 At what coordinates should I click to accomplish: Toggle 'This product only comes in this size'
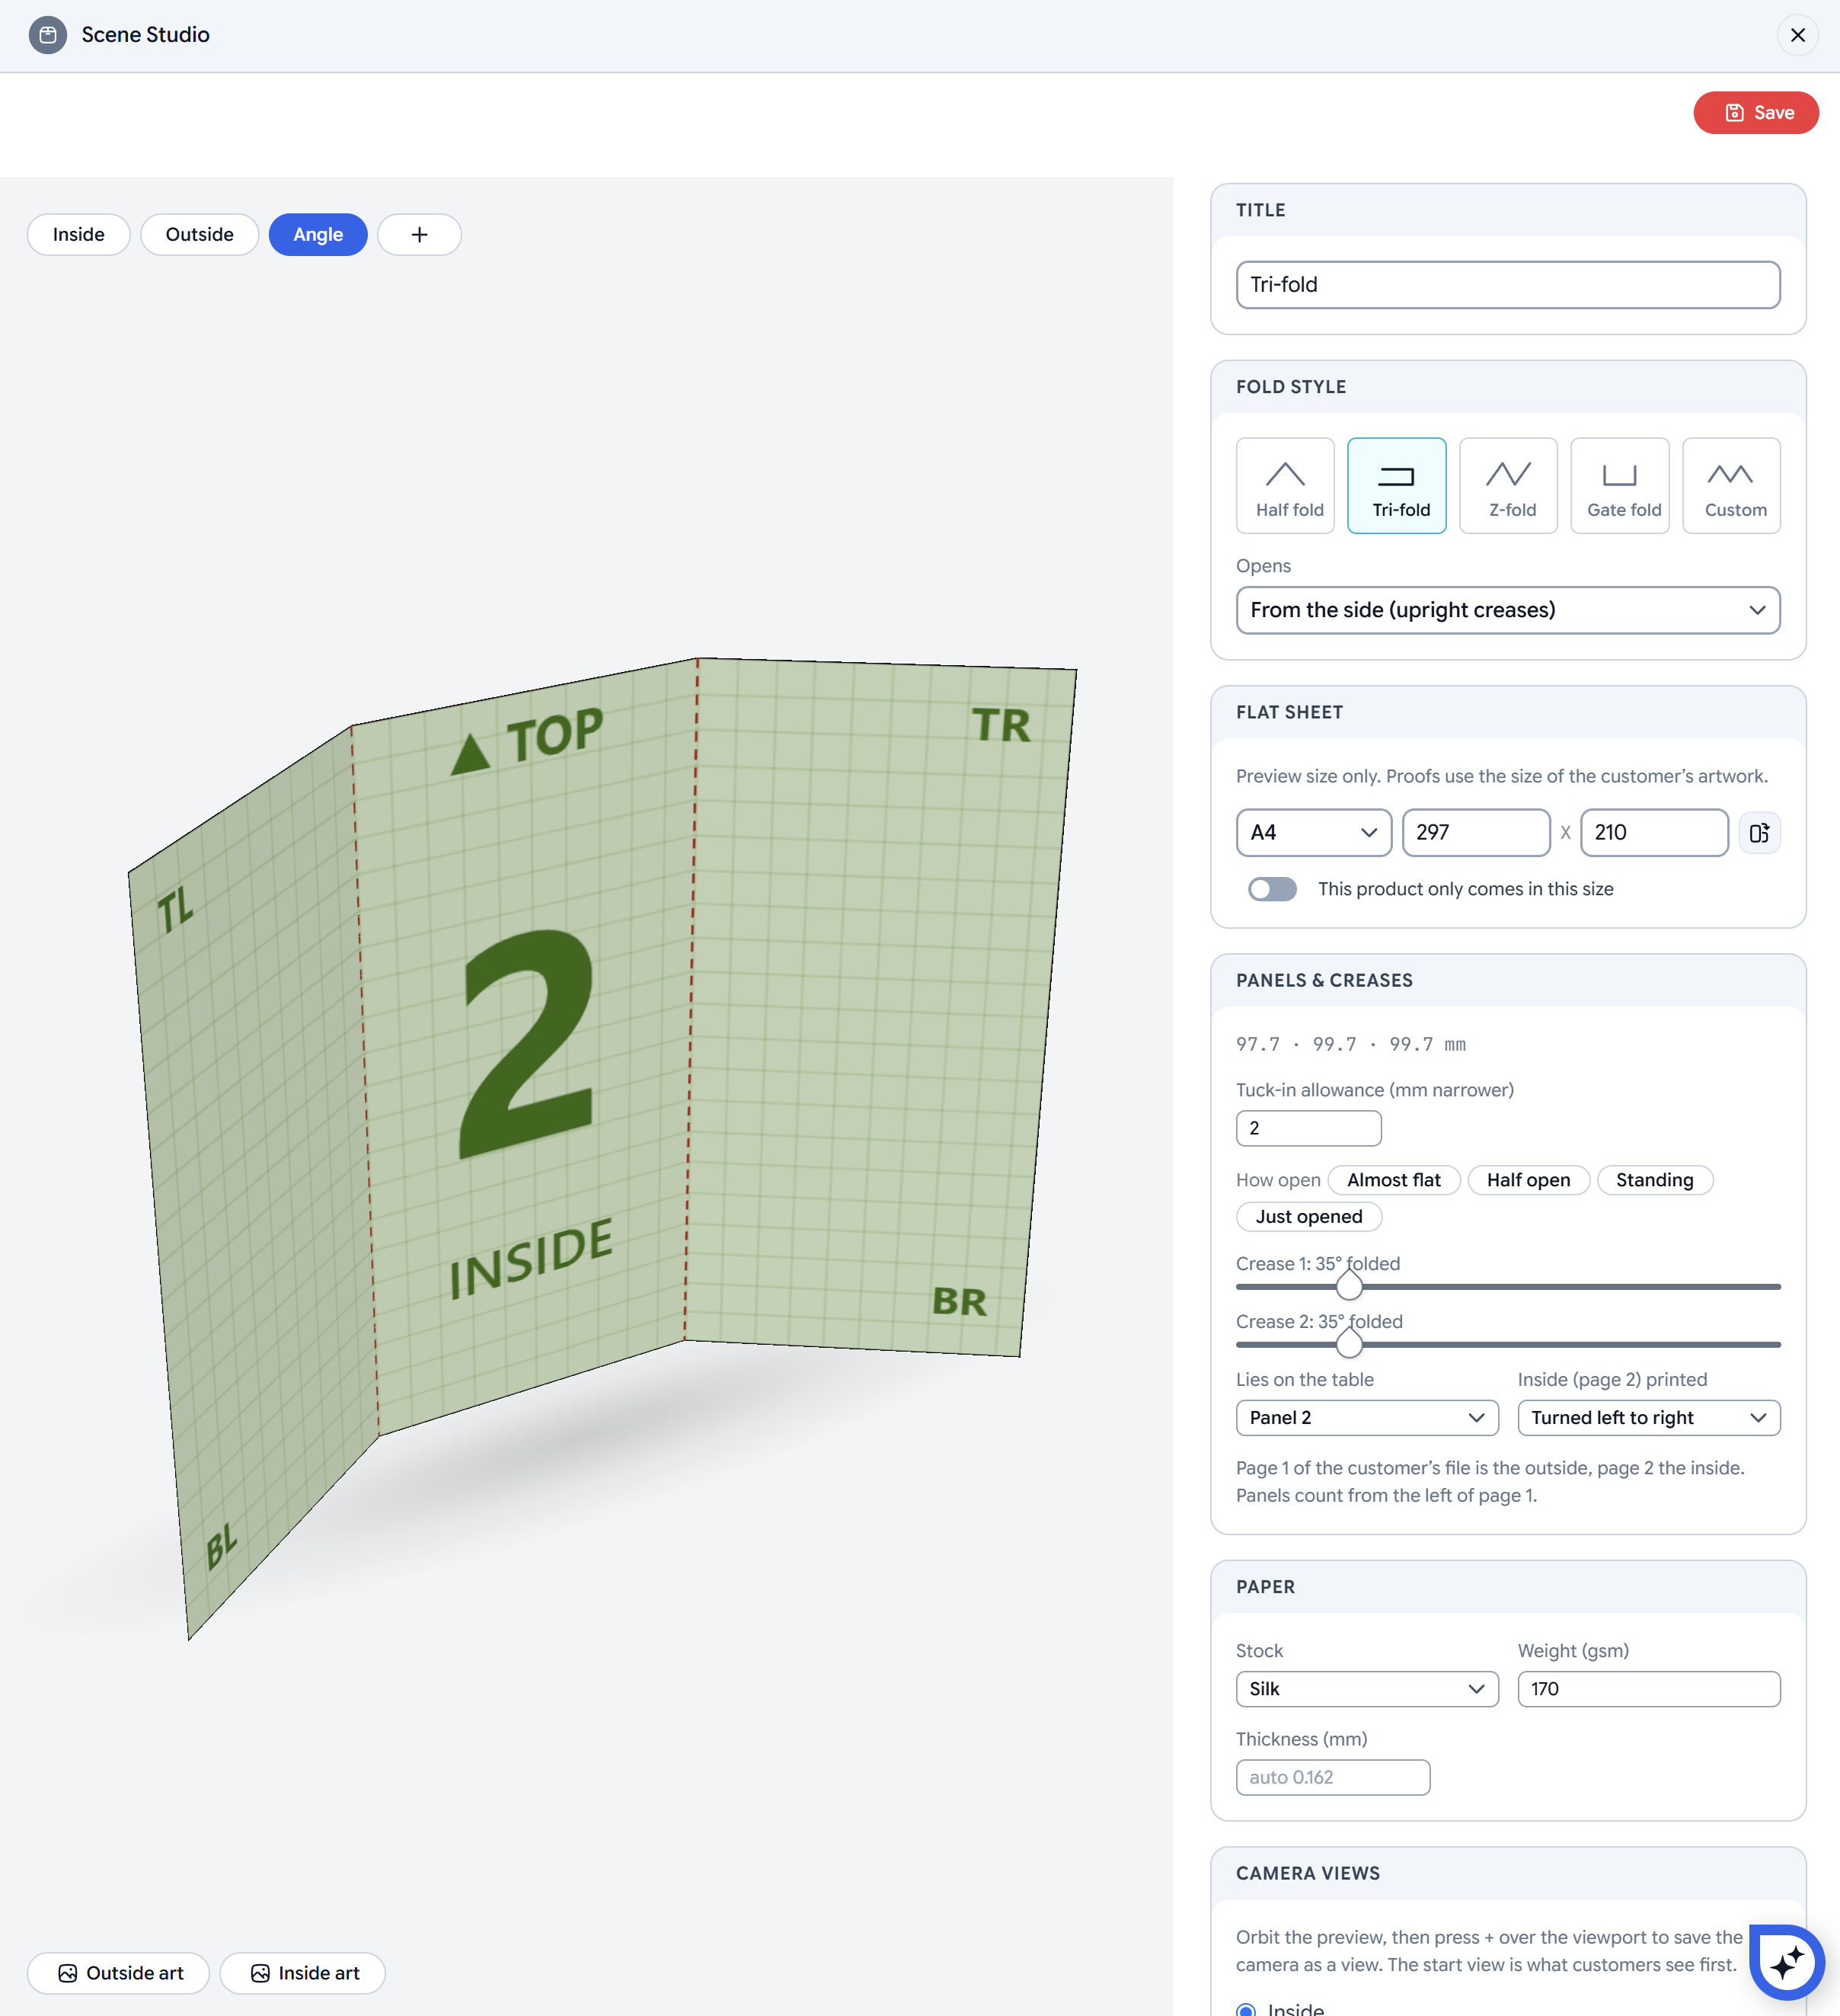coord(1273,889)
